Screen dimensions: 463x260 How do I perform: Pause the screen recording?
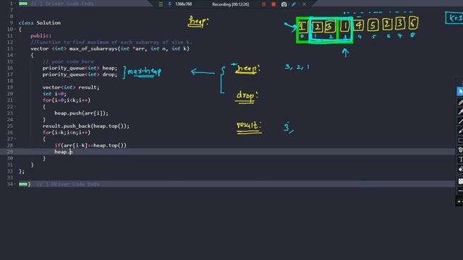point(263,4)
